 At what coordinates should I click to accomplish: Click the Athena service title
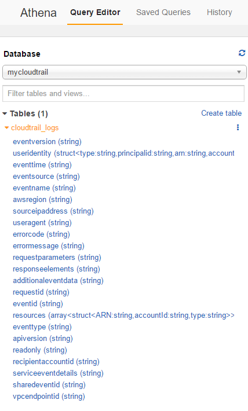39,13
